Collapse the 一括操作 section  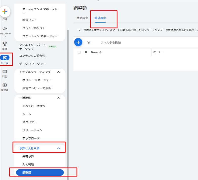pos(58,98)
